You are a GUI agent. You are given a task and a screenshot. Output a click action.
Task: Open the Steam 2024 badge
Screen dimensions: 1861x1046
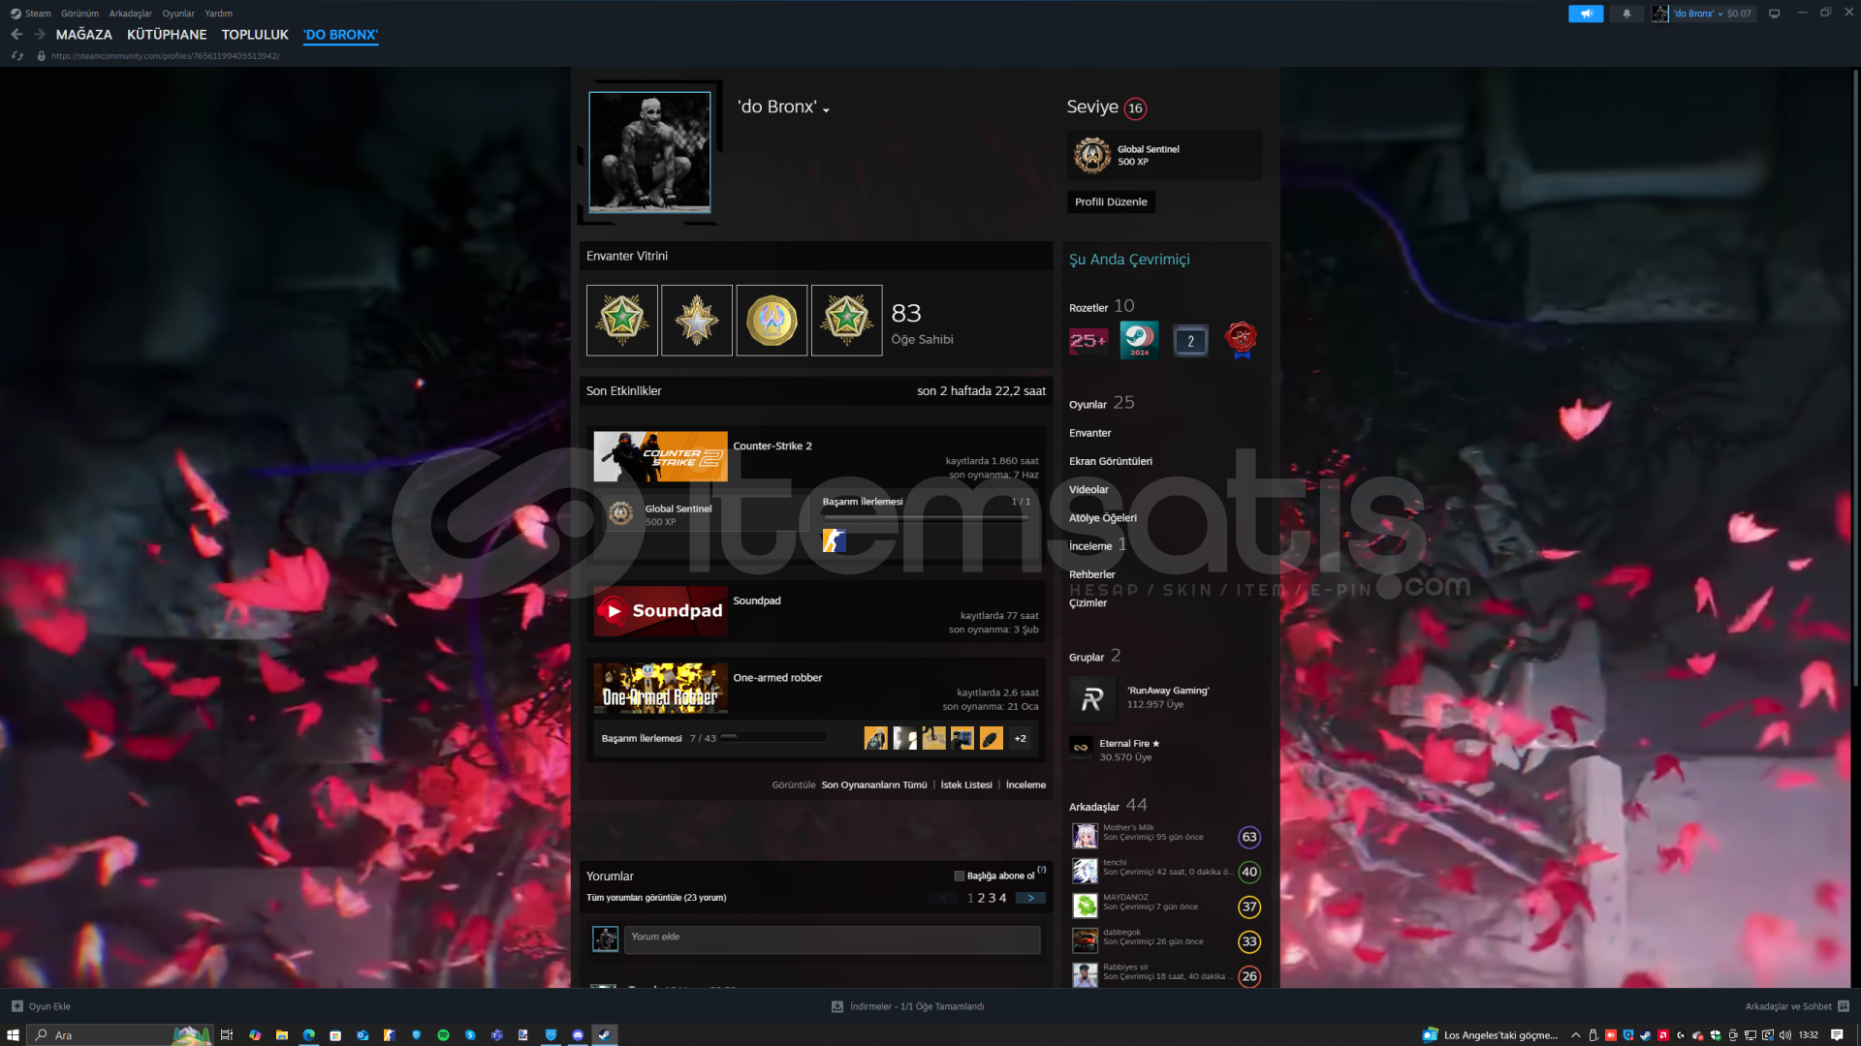tap(1140, 340)
